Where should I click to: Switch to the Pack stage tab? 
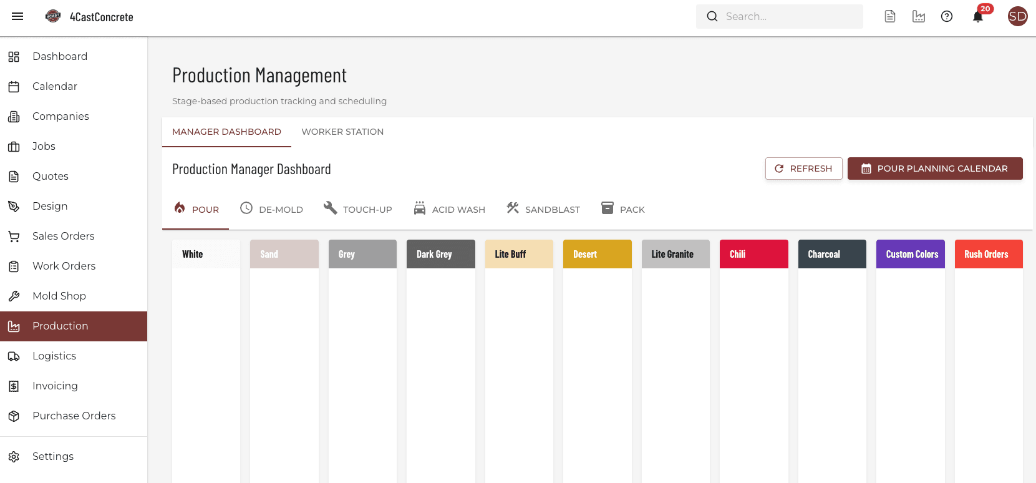point(622,209)
